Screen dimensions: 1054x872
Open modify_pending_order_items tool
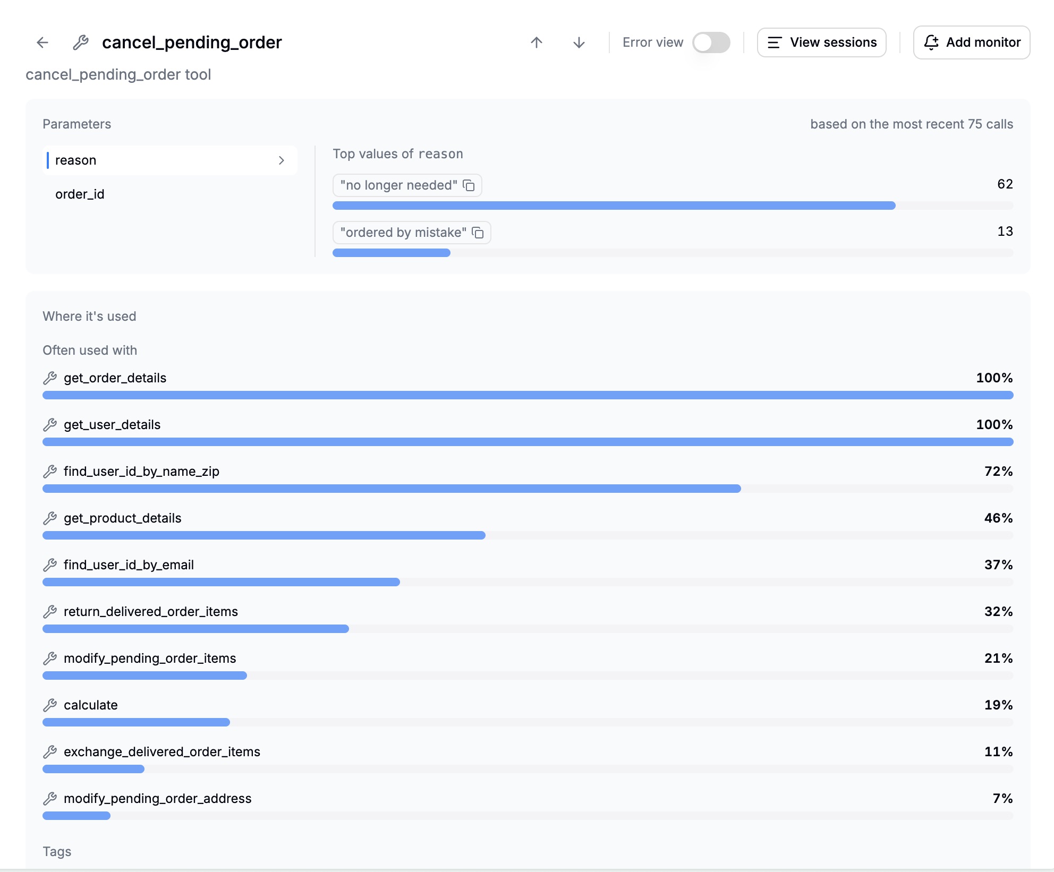click(150, 659)
